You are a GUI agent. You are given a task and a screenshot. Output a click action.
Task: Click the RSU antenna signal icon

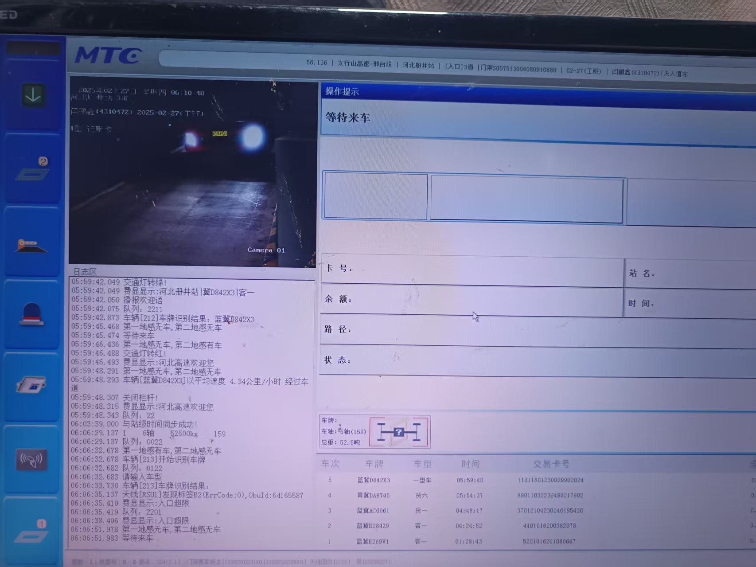[31, 460]
